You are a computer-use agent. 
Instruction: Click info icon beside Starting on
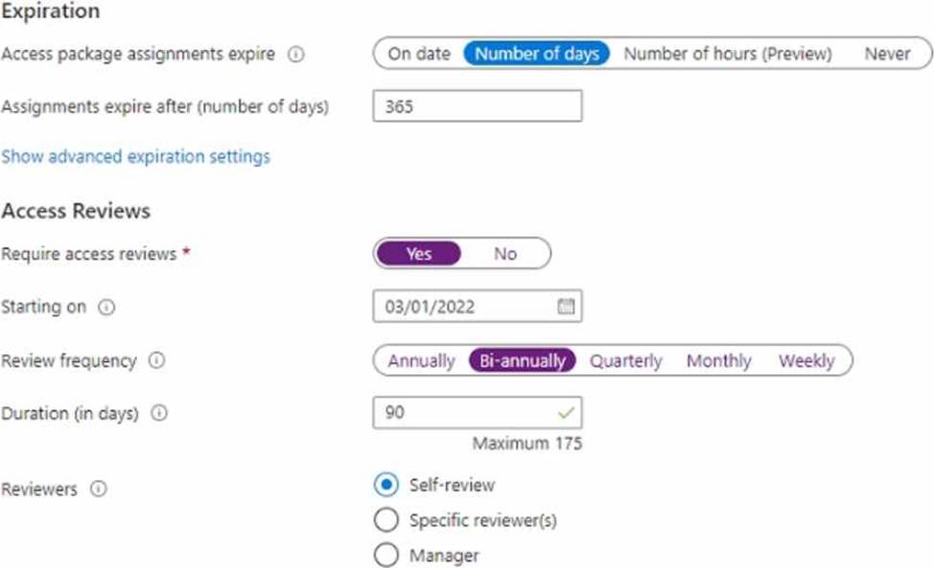(x=106, y=307)
